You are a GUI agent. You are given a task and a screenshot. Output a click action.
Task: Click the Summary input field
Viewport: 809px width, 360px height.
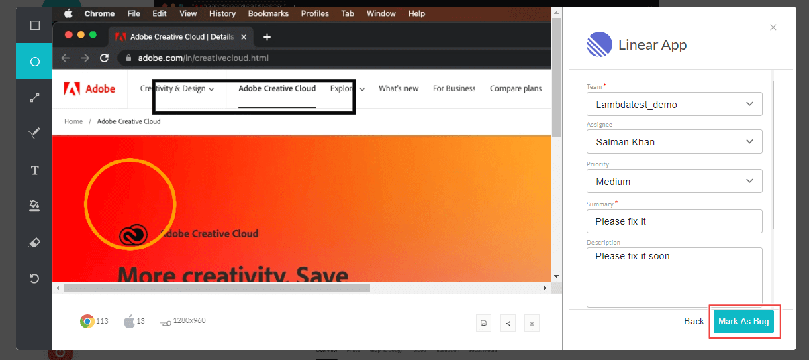coord(674,221)
